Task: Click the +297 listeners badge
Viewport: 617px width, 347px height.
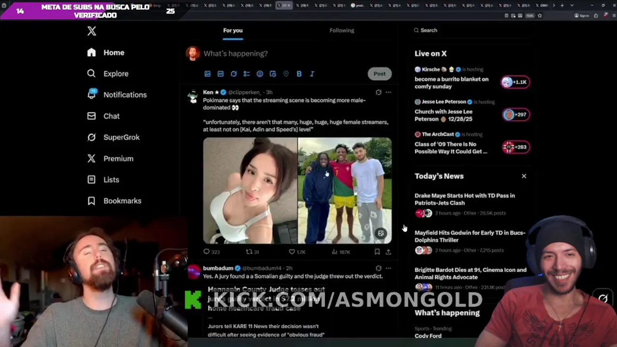Action: pos(516,114)
